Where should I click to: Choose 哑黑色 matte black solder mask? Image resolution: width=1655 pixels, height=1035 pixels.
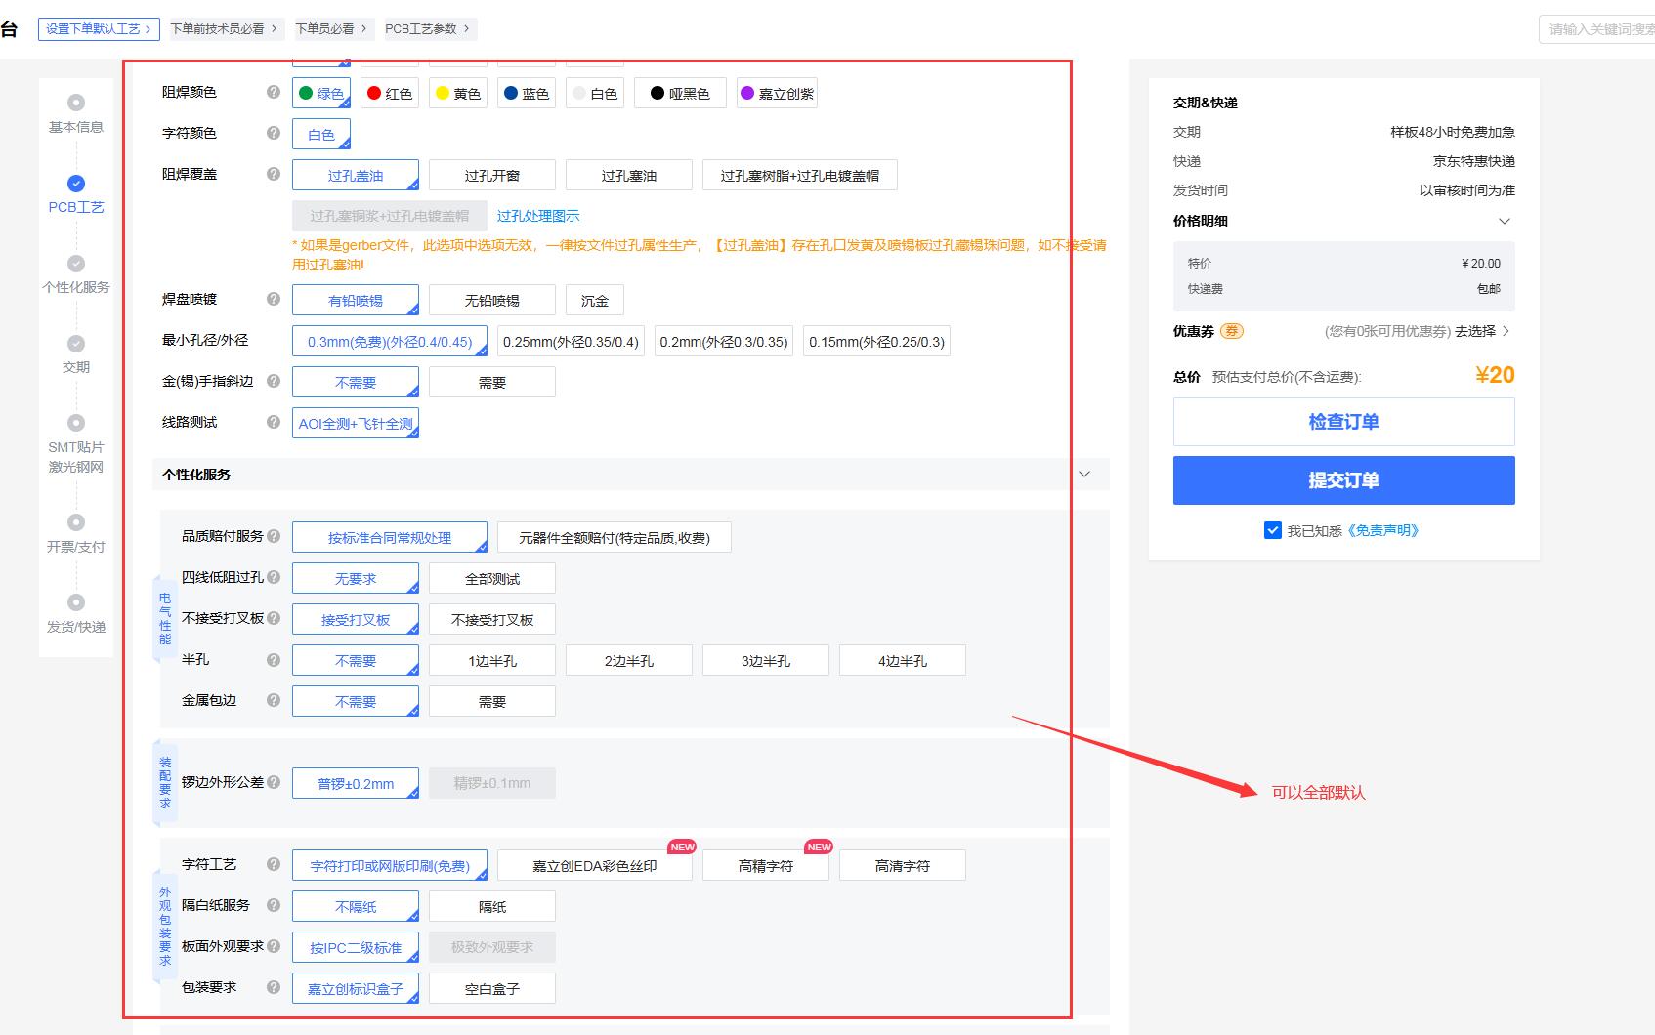(680, 94)
